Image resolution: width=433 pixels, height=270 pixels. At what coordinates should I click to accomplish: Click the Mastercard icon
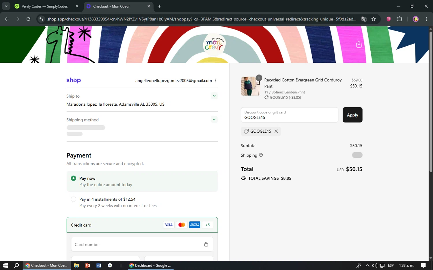coord(182,225)
